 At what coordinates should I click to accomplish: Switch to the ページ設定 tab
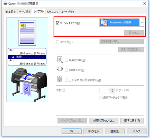pyautogui.click(x=25, y=12)
